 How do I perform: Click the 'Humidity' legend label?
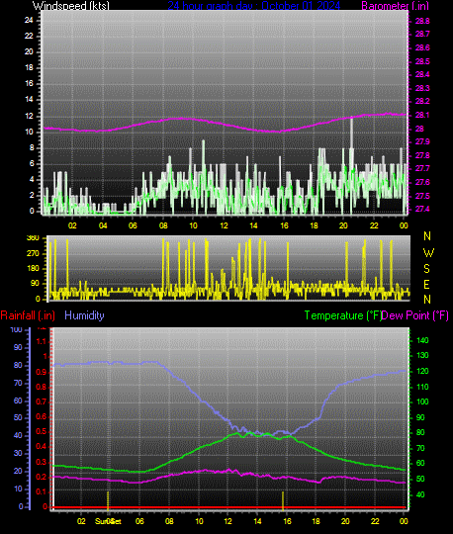[84, 315]
